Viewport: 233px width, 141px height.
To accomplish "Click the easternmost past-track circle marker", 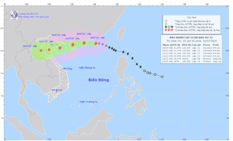I will 162,77.
